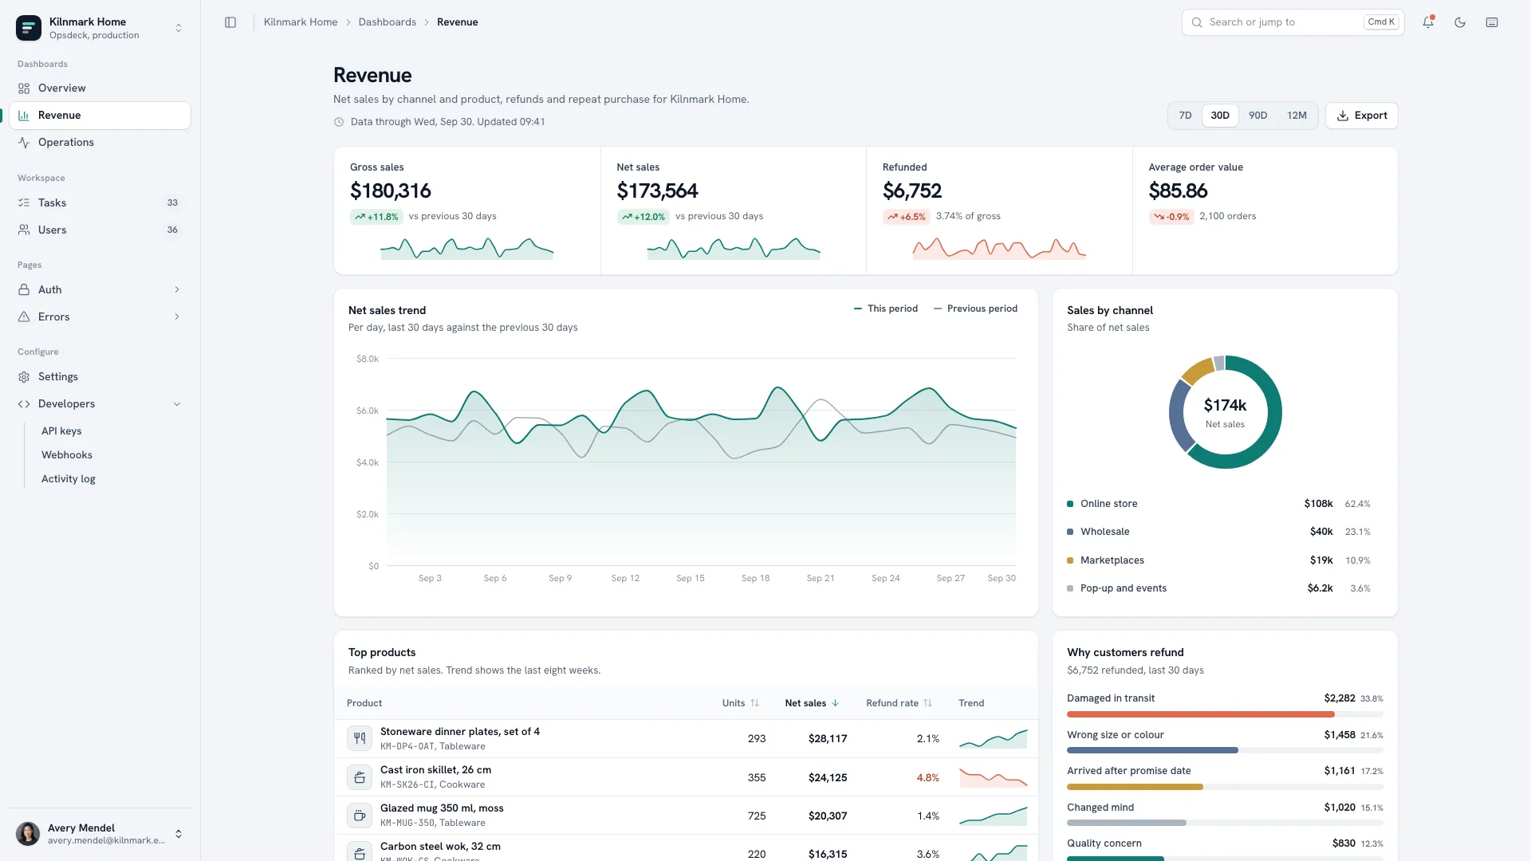1531x861 pixels.
Task: Sort products by Refund rate
Action: tap(899, 703)
